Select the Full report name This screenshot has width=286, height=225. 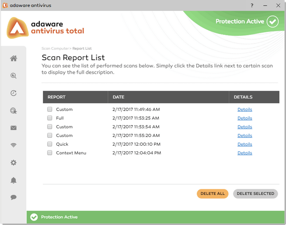(x=60, y=118)
